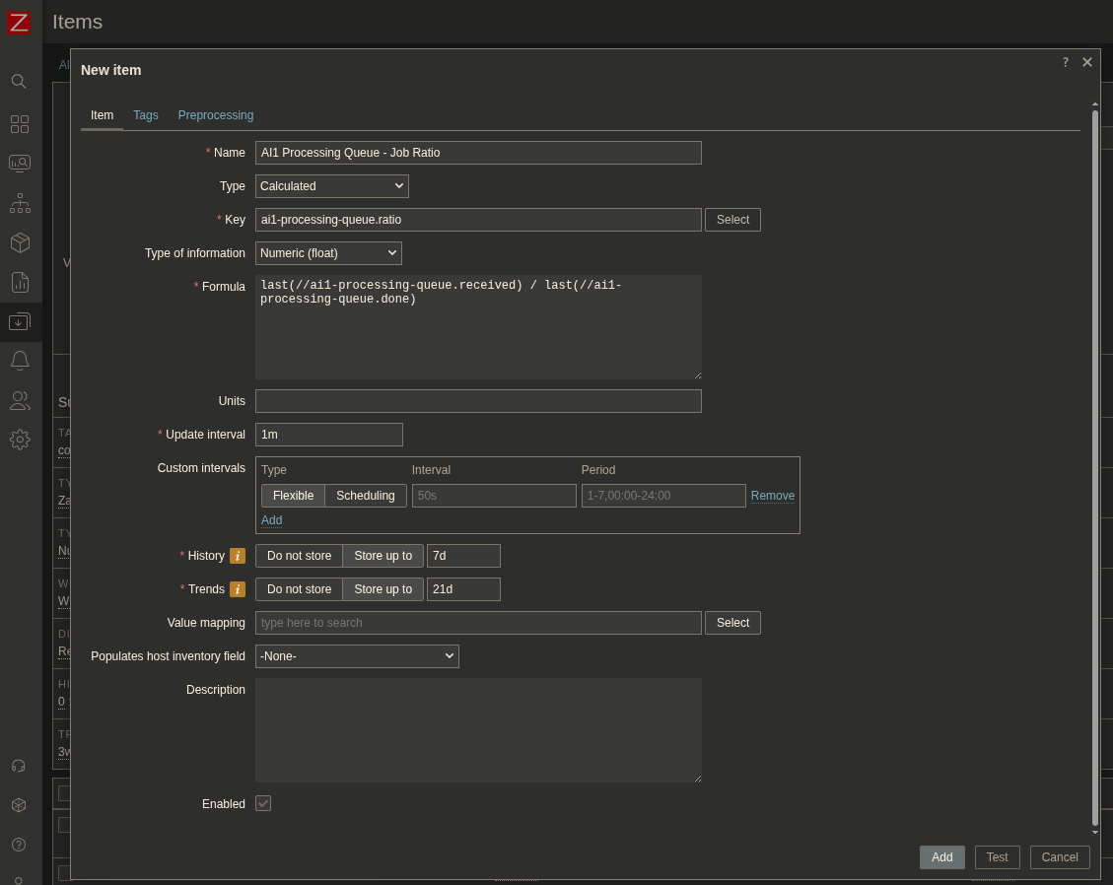The width and height of the screenshot is (1113, 885).
Task: Choose Trends Store up to
Action: pos(383,589)
